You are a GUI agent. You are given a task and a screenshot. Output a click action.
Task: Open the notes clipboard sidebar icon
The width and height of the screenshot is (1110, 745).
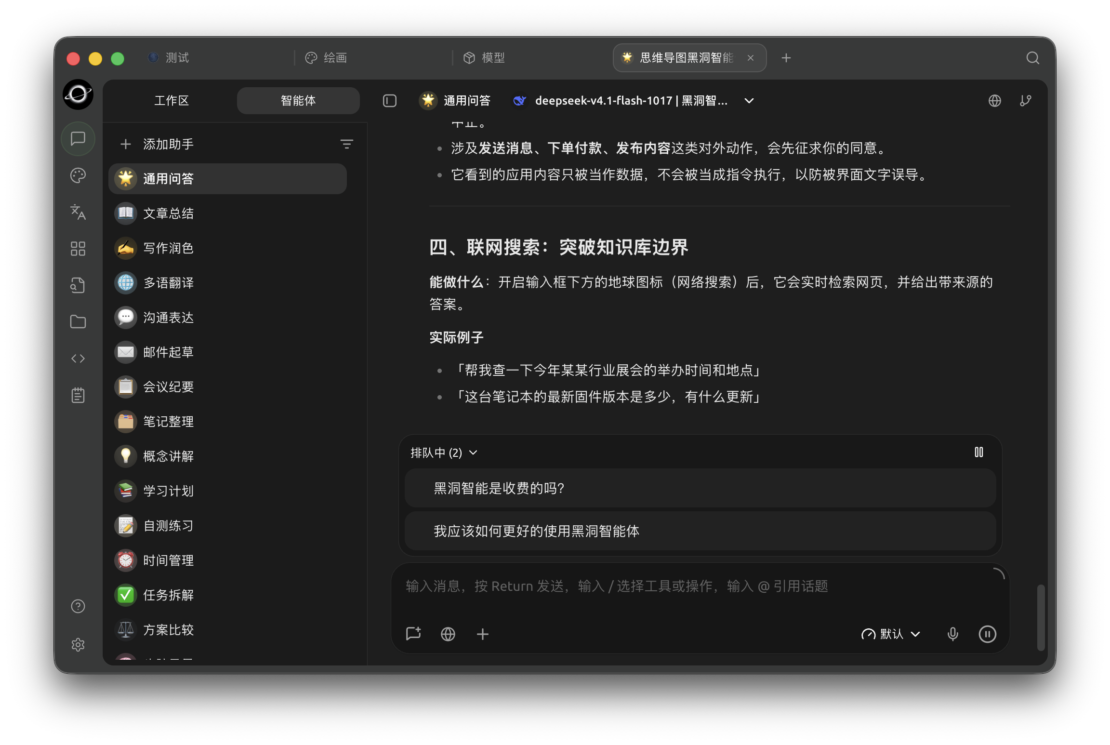coord(78,395)
